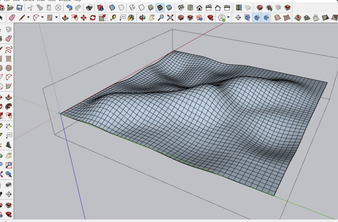Open the Window menu
This screenshot has height=222, width=338.
[64, 1]
